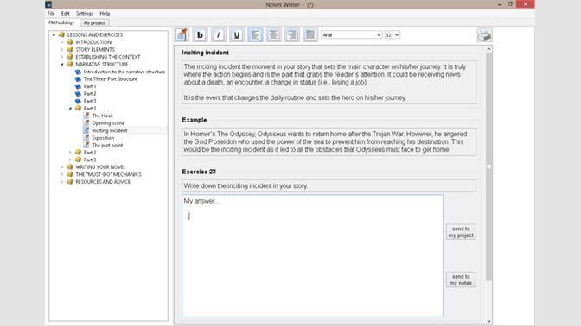Collapse the LESSONS AND EXERCISES root node
This screenshot has width=581, height=326.
(x=54, y=34)
